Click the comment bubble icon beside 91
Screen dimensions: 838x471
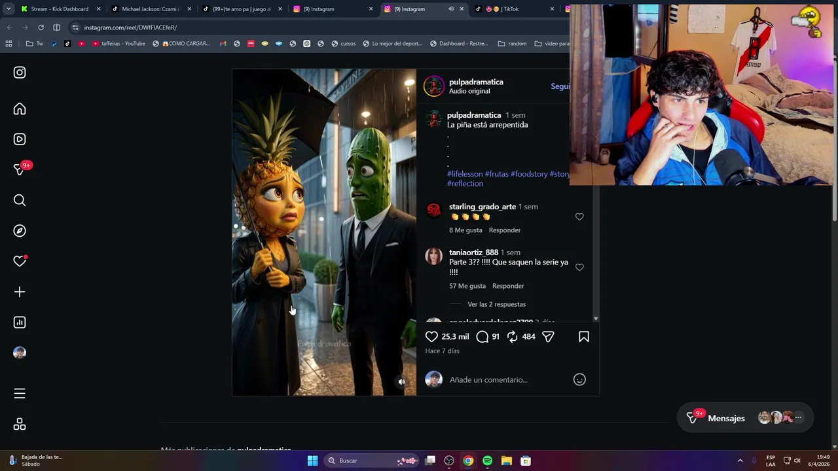483,337
